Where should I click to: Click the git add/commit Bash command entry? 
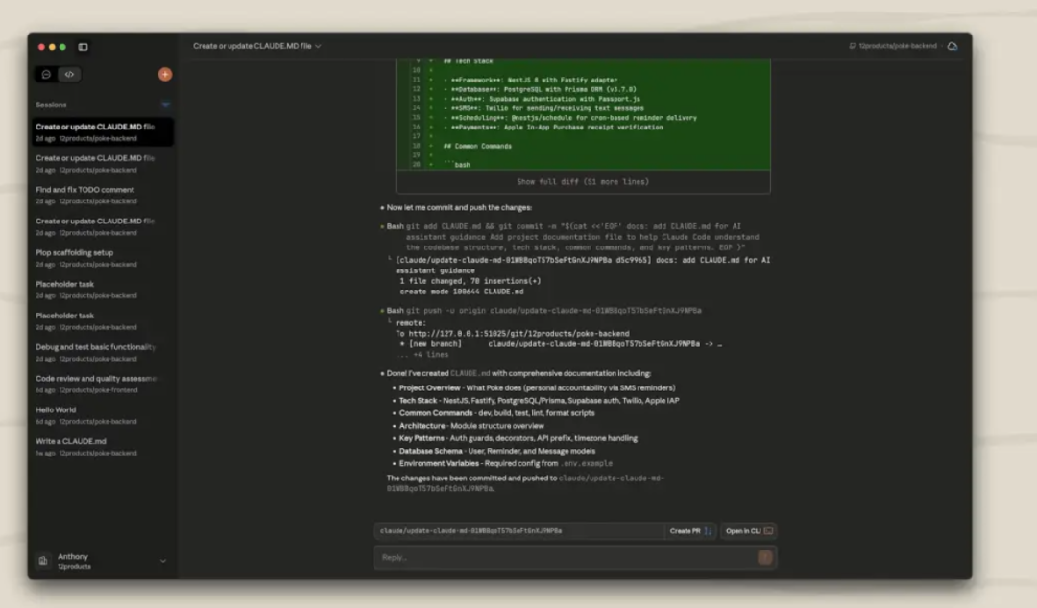coord(572,237)
